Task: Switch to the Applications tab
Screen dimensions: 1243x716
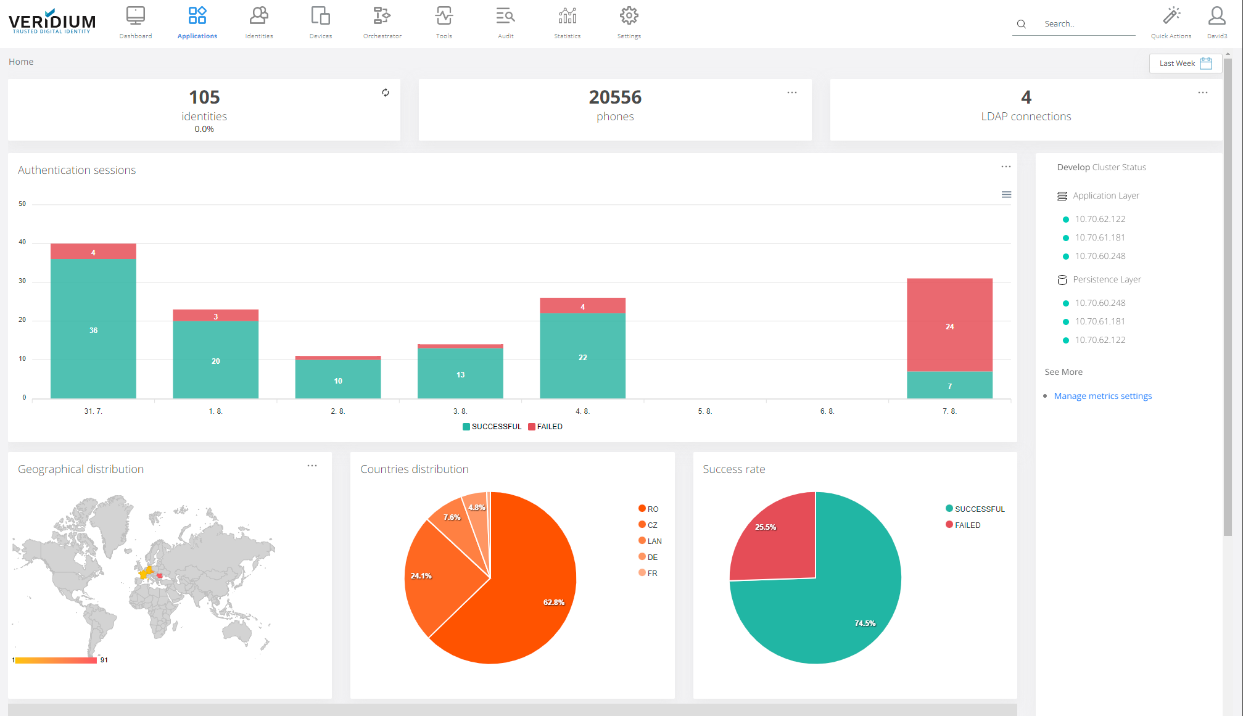Action: pos(197,22)
